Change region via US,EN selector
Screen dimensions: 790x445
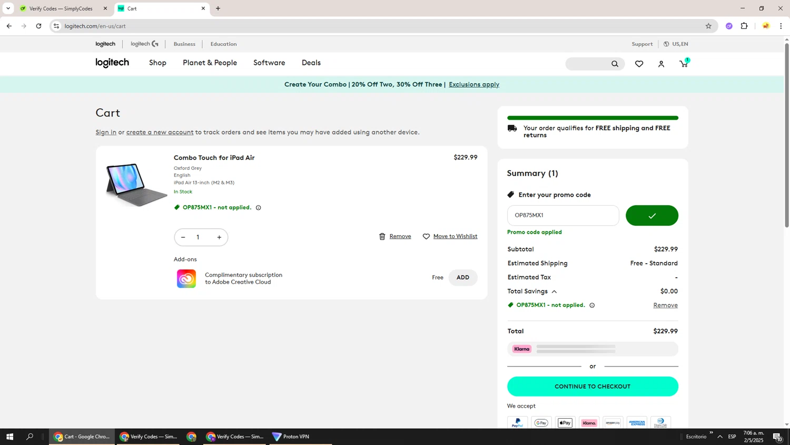coord(676,44)
